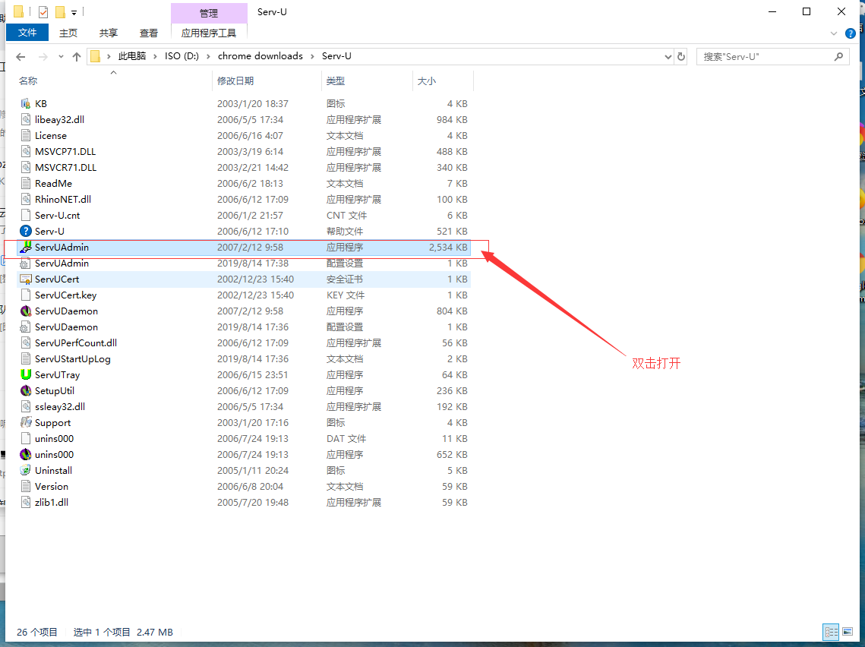Expand the address bar history dropdown
Viewport: 865px width, 647px height.
[668, 56]
